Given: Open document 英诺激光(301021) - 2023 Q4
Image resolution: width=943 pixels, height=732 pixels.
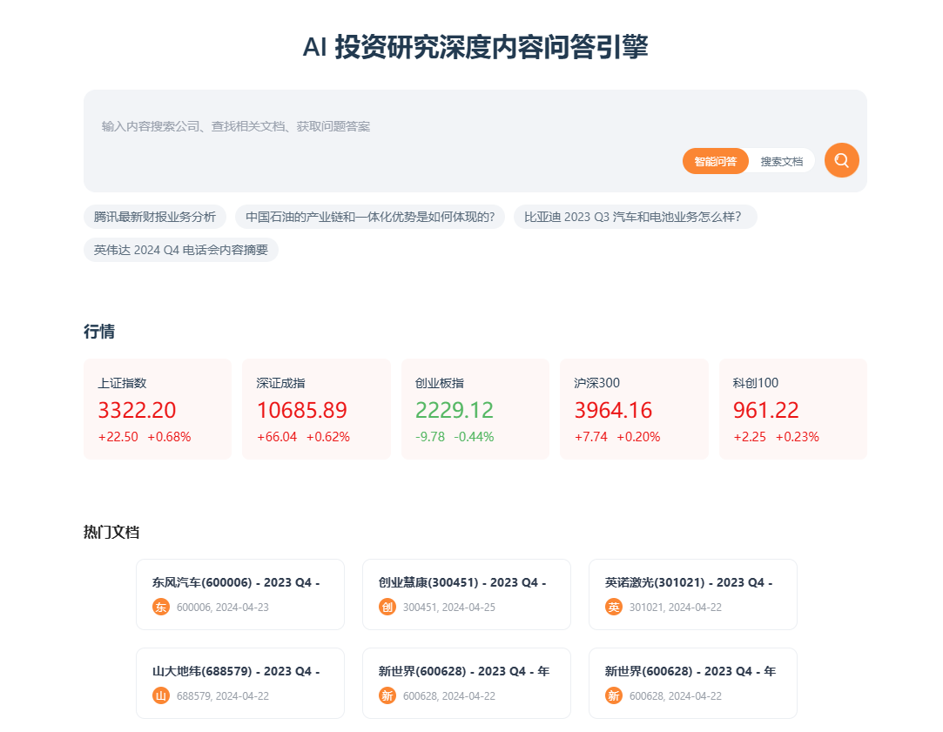Looking at the screenshot, I should click(693, 594).
